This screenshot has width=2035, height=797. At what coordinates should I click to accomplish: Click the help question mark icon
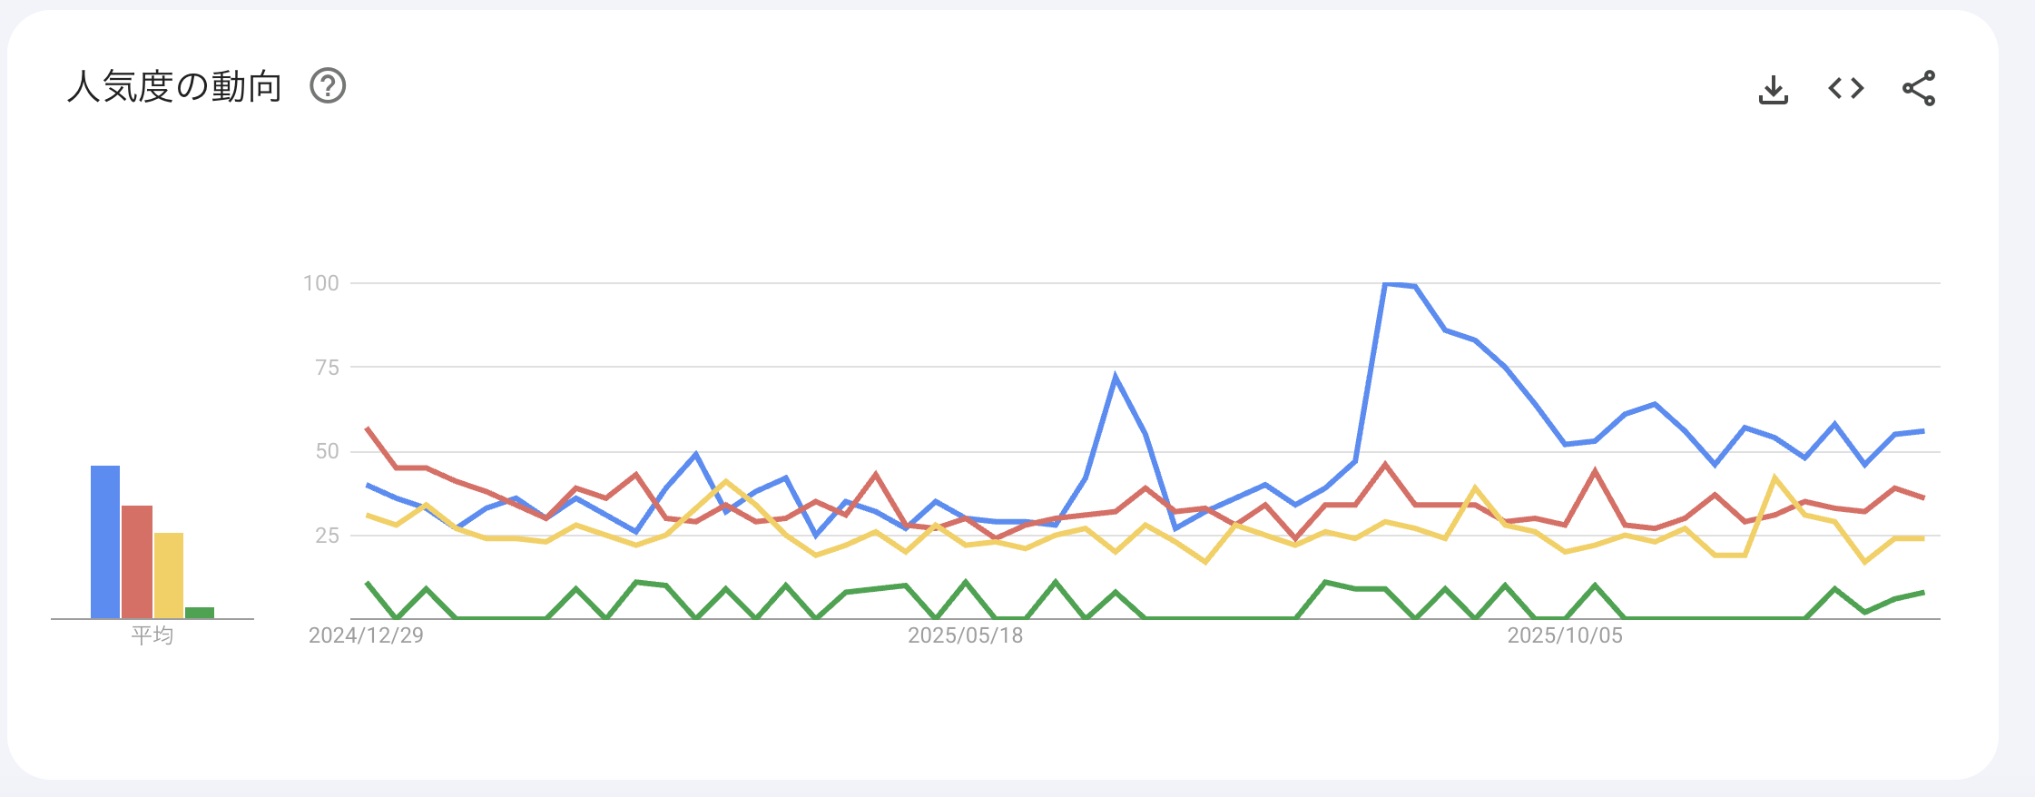coord(328,86)
